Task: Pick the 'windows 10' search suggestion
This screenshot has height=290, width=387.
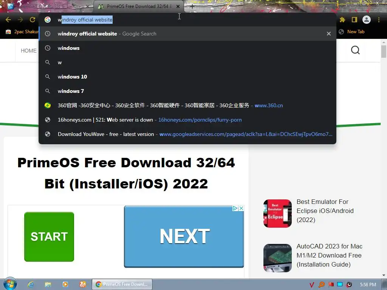Action: click(187, 77)
